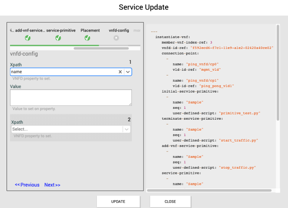
Task: Expand the second Xpath Select dropdown arrow
Action: point(127,129)
